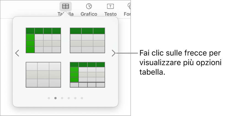The image size is (226, 116).
Task: Insert plain gray table without headers
Action: click(x=43, y=75)
